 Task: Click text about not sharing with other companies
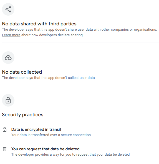point(79,30)
